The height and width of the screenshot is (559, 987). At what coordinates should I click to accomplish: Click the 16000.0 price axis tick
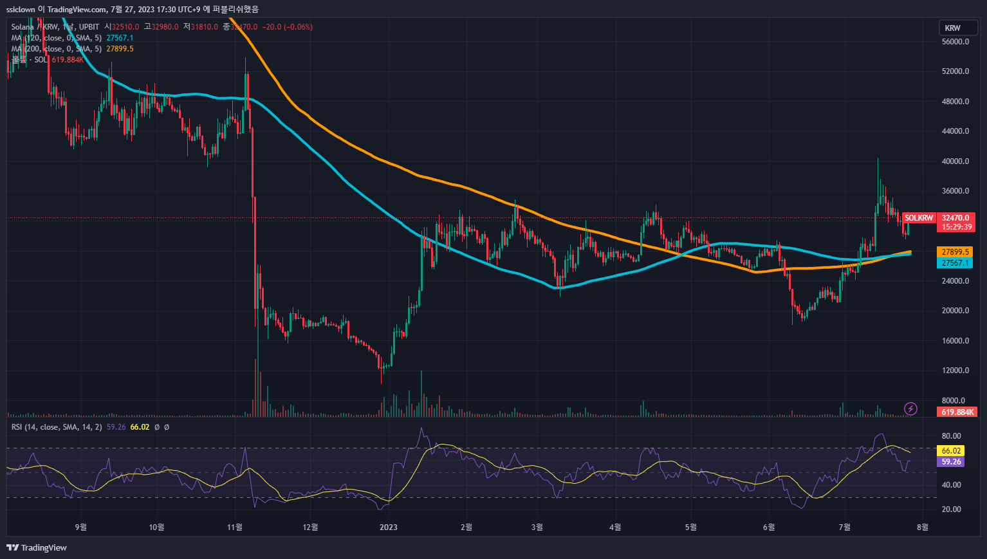955,341
